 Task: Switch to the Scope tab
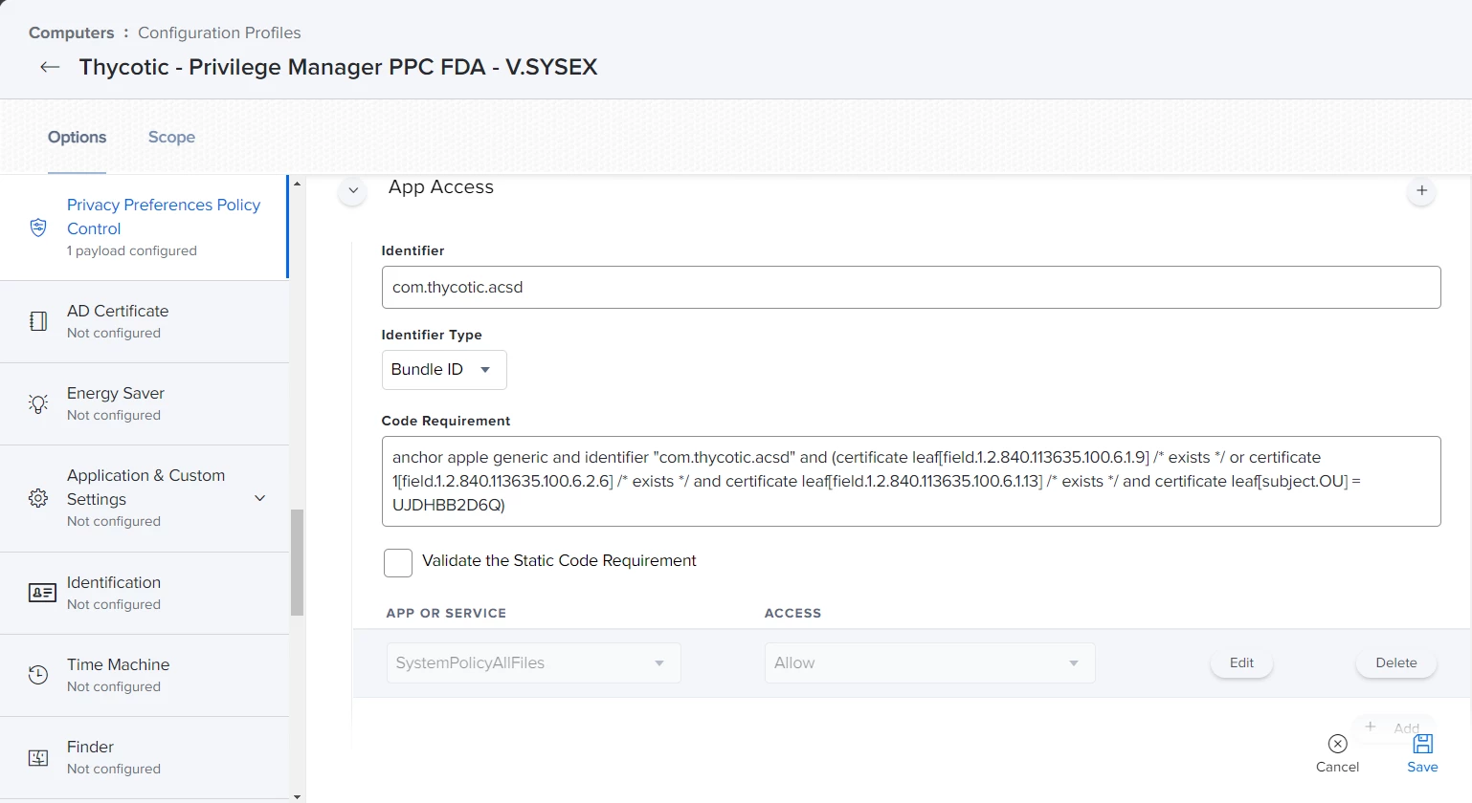[171, 137]
